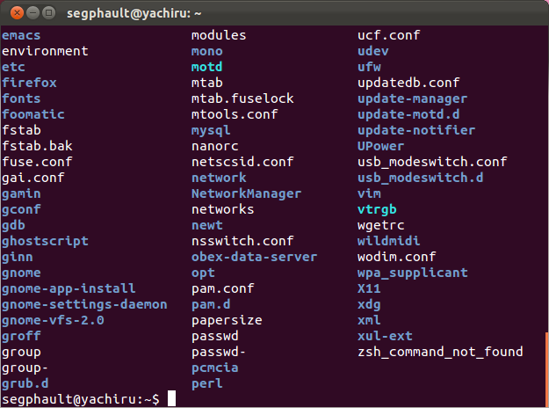This screenshot has height=408, width=549.
Task: Click the cyan motd symlink entry
Action: pyautogui.click(x=207, y=67)
